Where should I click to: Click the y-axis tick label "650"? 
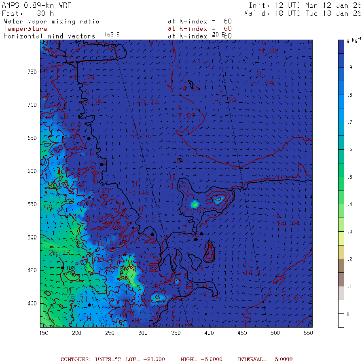pos(32,138)
